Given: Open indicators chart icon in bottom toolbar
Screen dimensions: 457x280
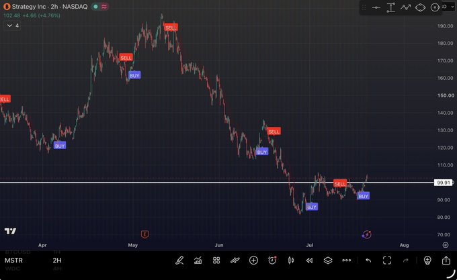Looking at the screenshot, I should coord(198,261).
